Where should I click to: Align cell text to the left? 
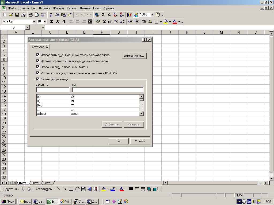pos(71,22)
